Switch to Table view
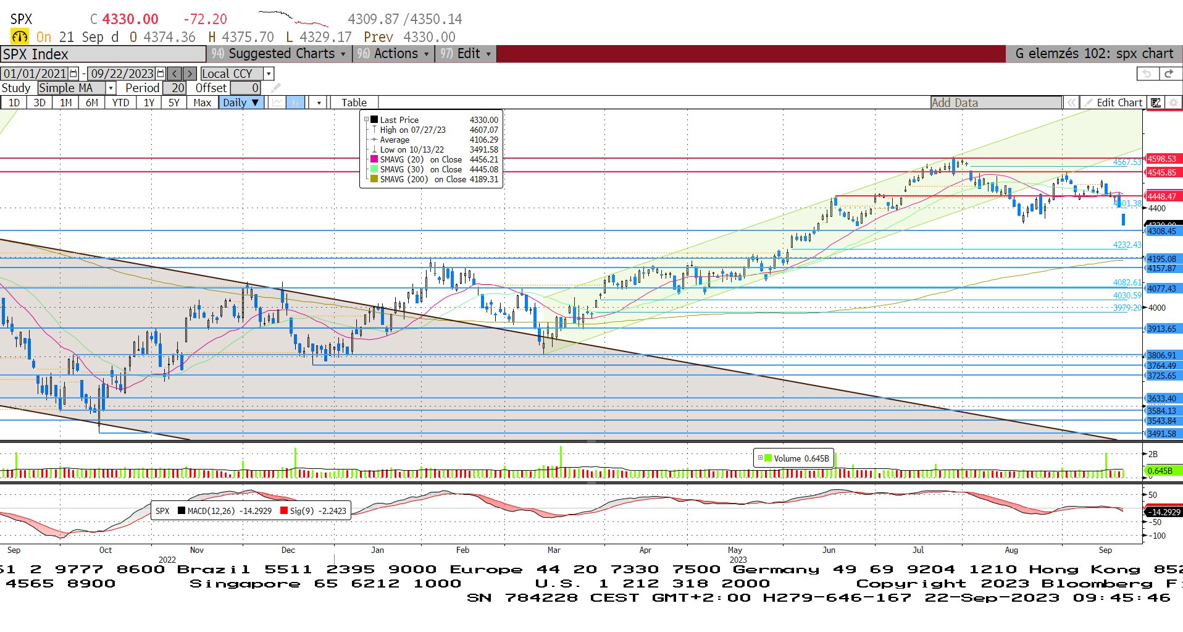The image size is (1183, 632). (354, 103)
